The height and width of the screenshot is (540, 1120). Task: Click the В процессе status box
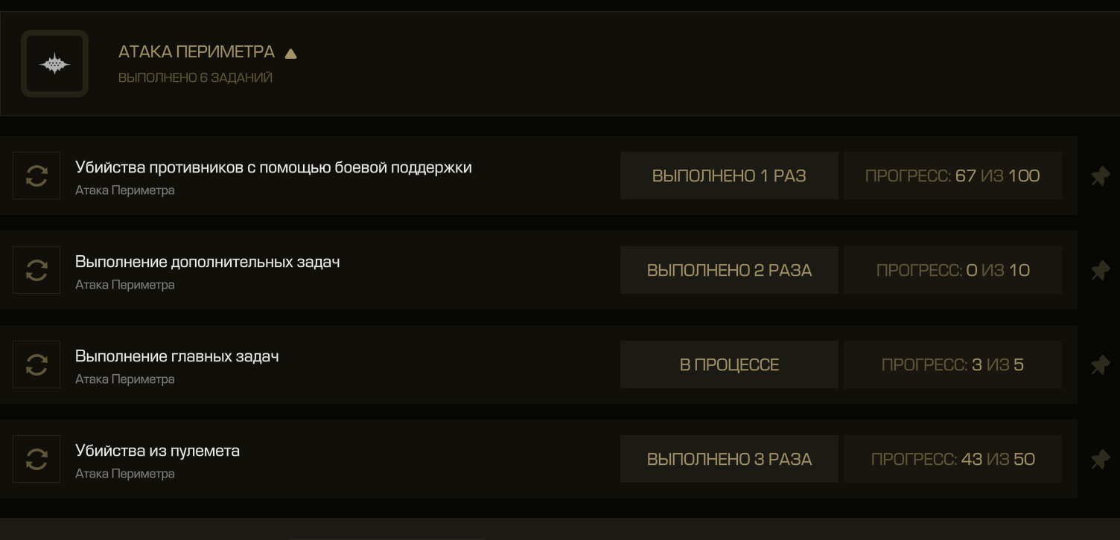pyautogui.click(x=729, y=364)
